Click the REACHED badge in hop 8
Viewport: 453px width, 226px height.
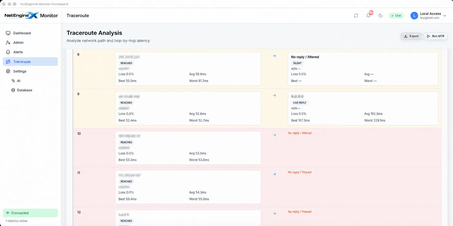click(x=126, y=63)
